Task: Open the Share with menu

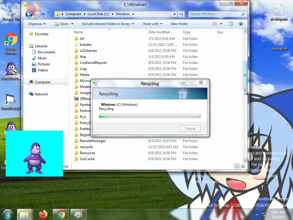Action: (x=153, y=24)
